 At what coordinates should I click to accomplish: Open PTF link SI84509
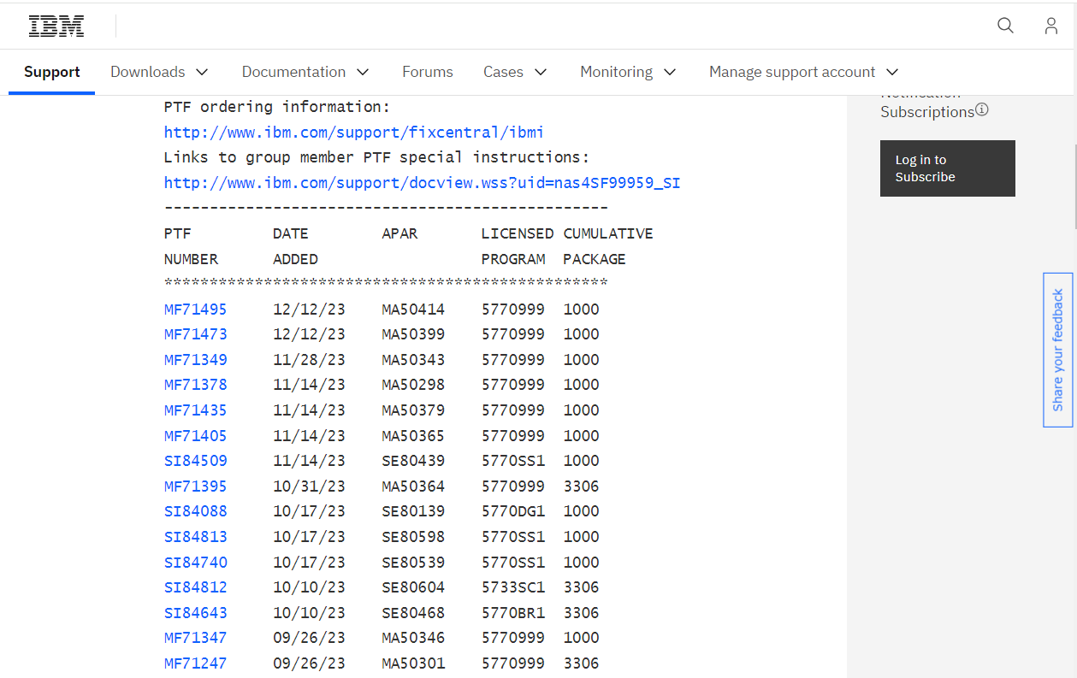196,461
